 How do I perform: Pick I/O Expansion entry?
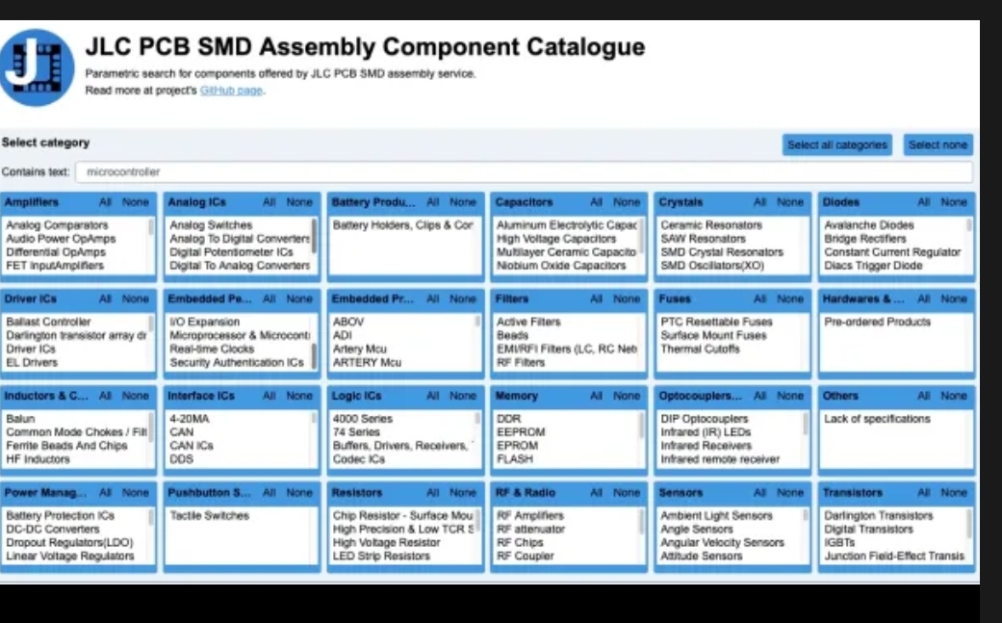click(x=204, y=322)
